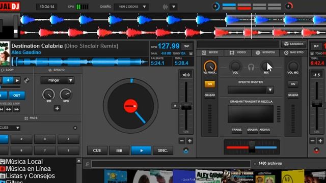Click the headphones icon between VOL and MIX

(x=251, y=67)
